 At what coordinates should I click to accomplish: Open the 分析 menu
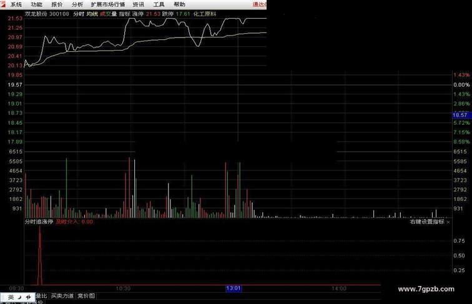pos(77,4)
